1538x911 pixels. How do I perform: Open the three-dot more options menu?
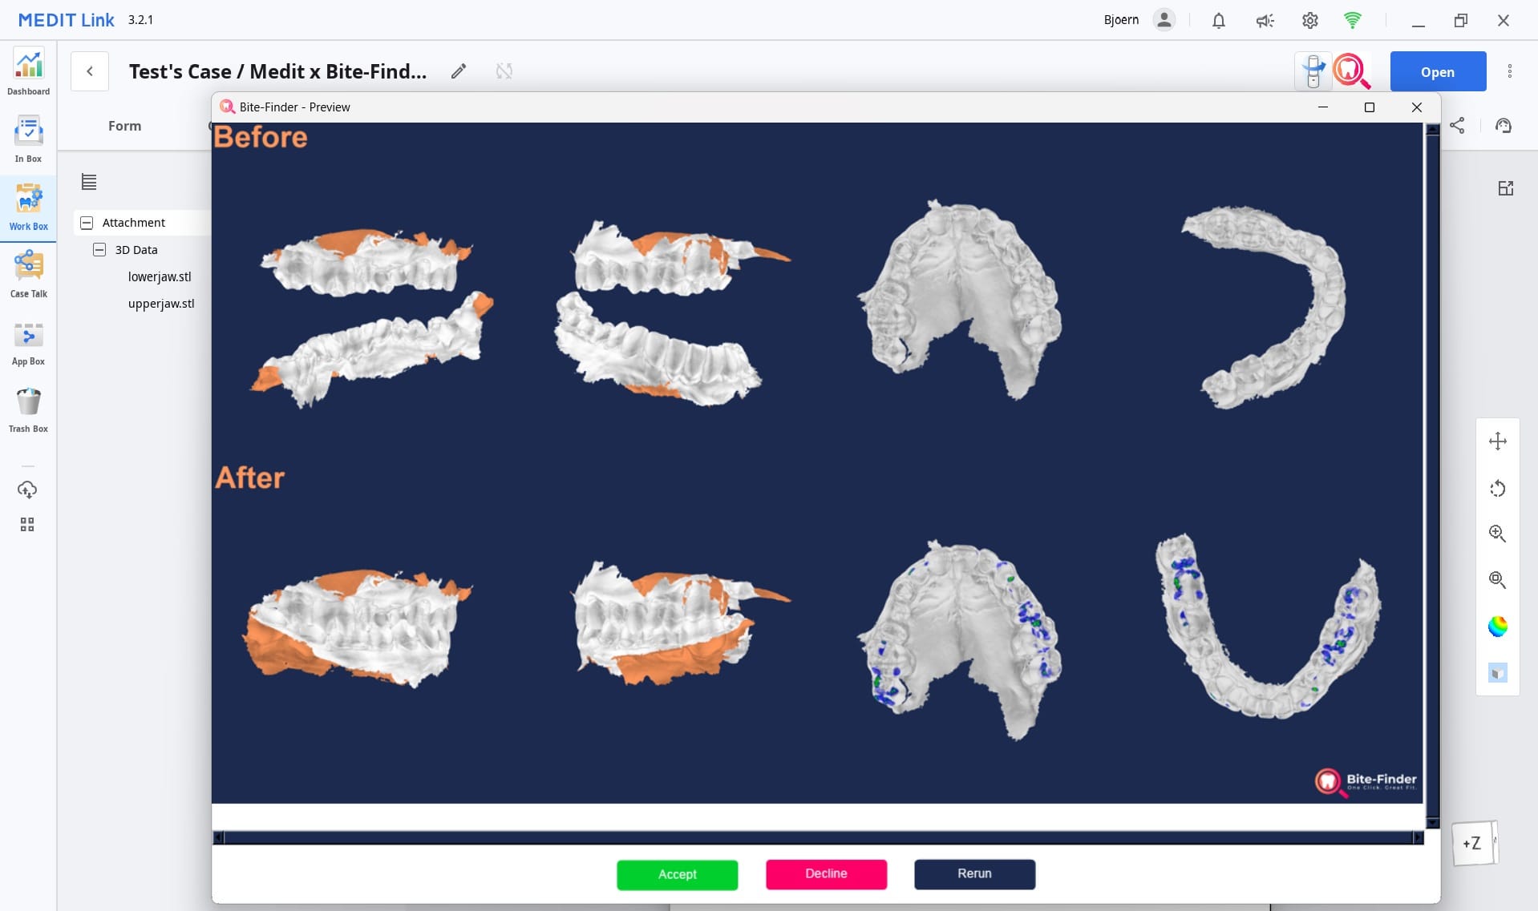[1510, 71]
